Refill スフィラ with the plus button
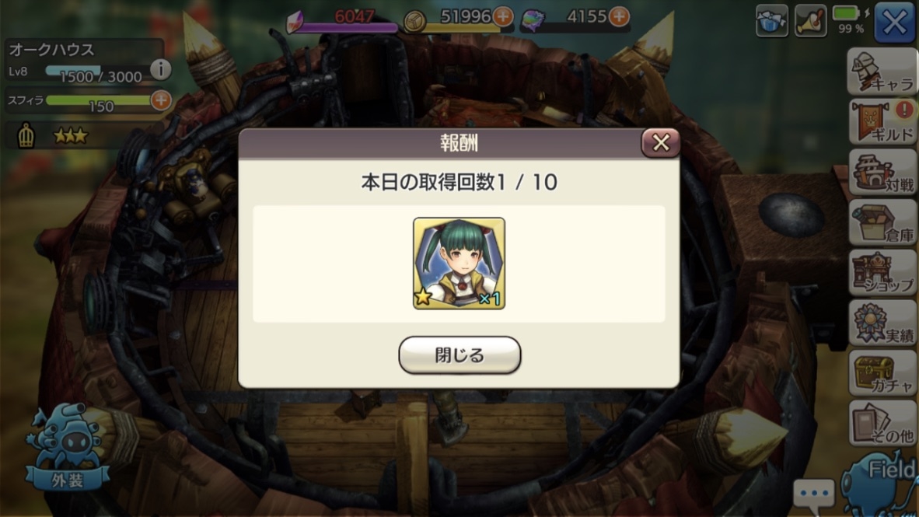919x517 pixels. (x=161, y=100)
